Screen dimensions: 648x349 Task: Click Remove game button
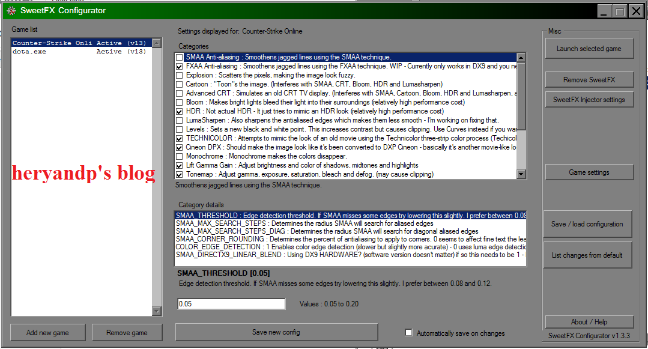pyautogui.click(x=127, y=332)
